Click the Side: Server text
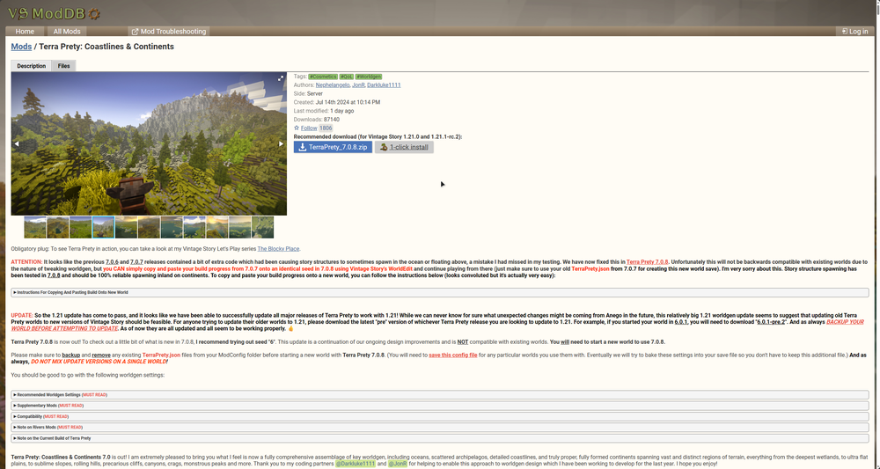The width and height of the screenshot is (880, 469). click(x=308, y=93)
